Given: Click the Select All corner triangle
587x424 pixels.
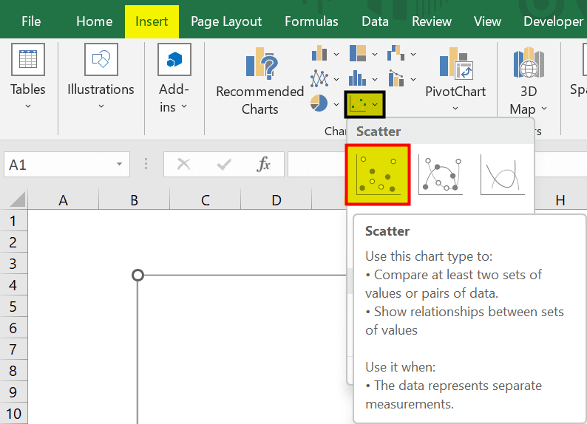Looking at the screenshot, I should 17,199.
